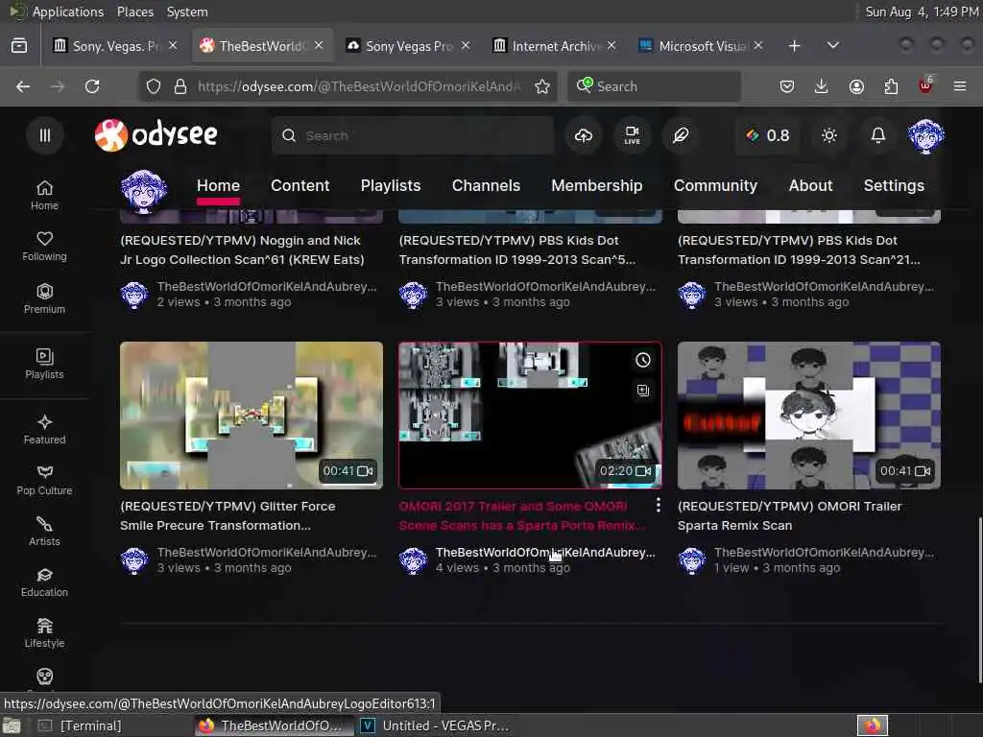
Task: Open the Applications menu in the top panel
Action: coord(68,12)
